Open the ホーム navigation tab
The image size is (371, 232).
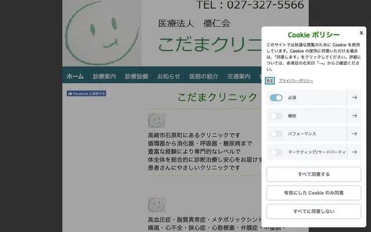(x=75, y=77)
